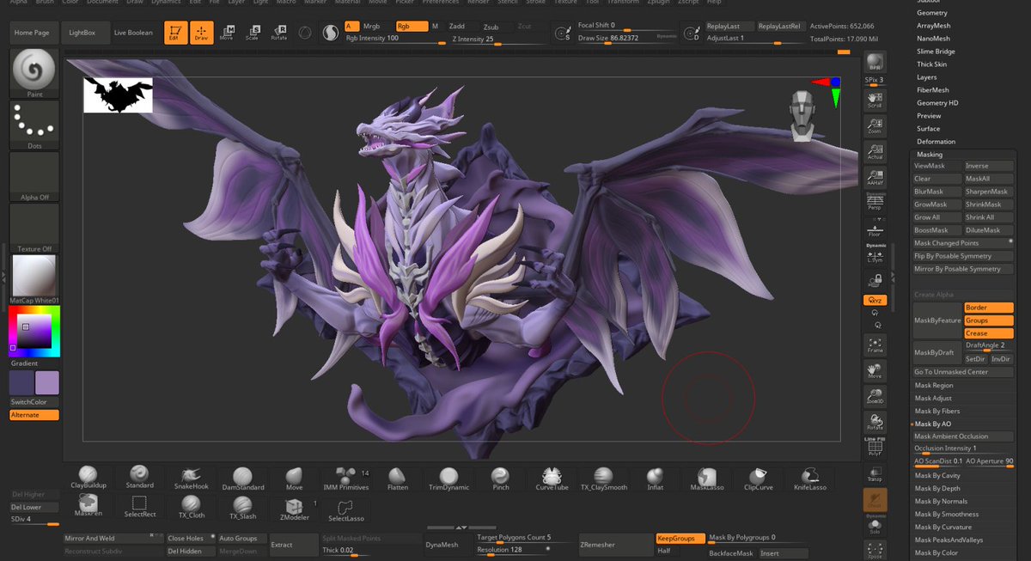Open the Surface subpalette

[929, 129]
